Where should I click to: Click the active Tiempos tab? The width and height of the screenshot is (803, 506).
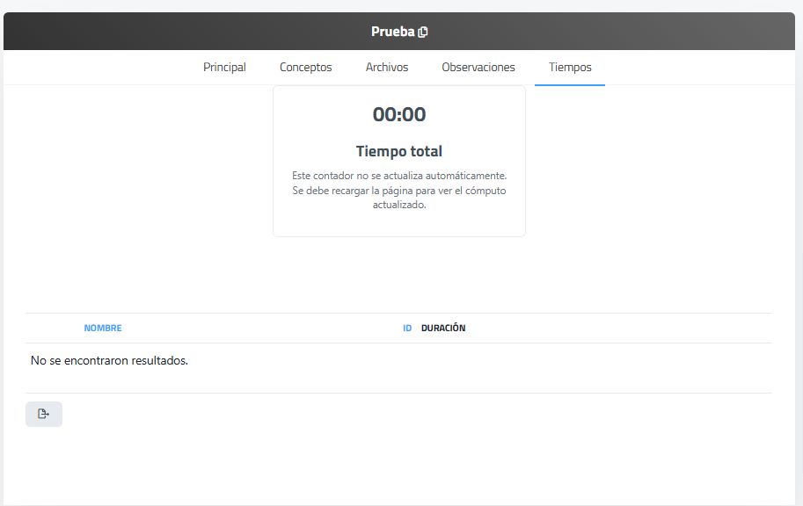(570, 67)
